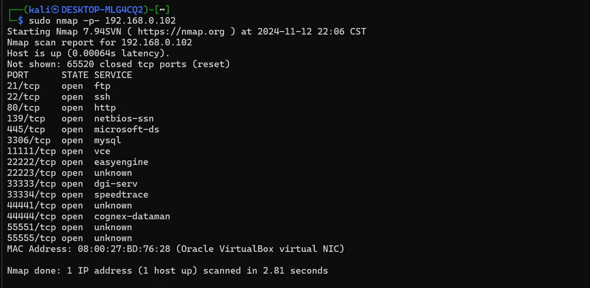Click the netbios-ssn service name

[124, 118]
